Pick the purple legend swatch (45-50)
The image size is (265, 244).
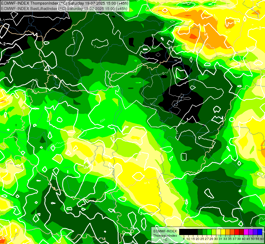(x=251, y=232)
